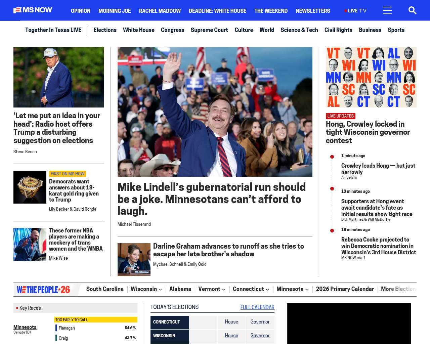This screenshot has height=344, width=430.
Task: Click the We The People 26 logo
Action: (44, 290)
